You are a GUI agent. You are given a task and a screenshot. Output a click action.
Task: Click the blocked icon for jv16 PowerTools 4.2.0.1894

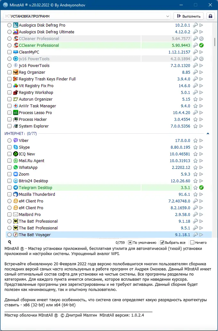[x=201, y=59]
